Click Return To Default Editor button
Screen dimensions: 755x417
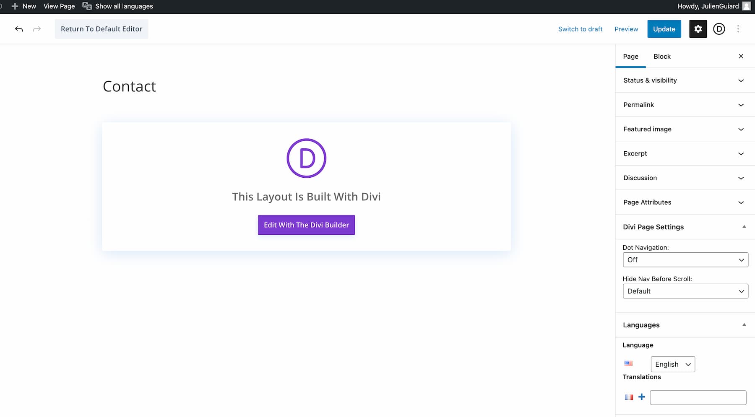point(102,29)
